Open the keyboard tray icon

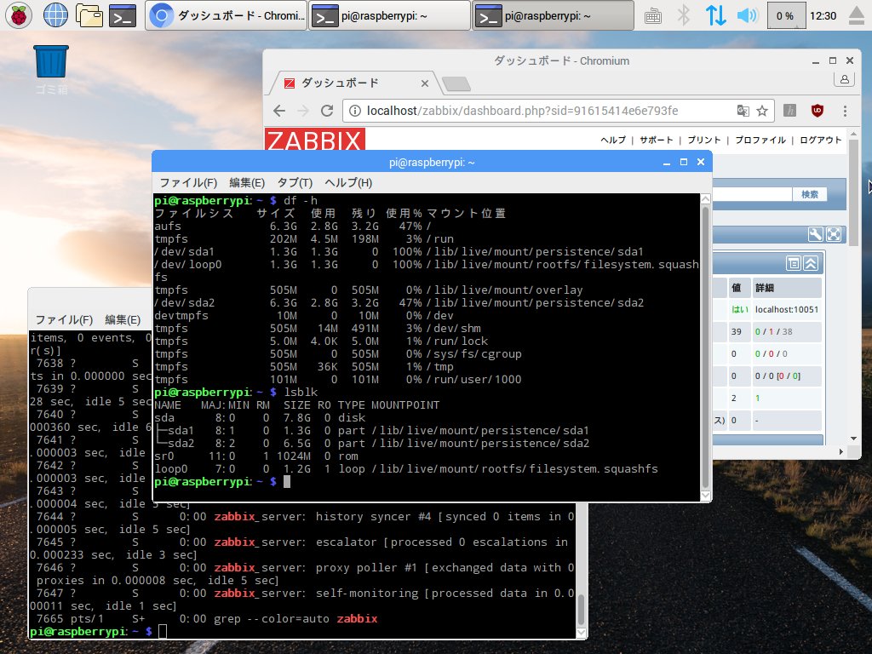pos(653,16)
